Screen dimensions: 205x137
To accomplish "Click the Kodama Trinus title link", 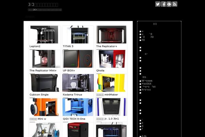I will (72, 95).
